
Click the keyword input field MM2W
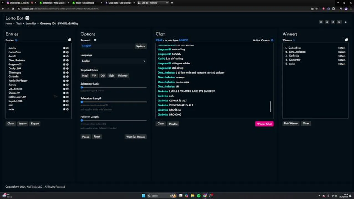pos(107,46)
